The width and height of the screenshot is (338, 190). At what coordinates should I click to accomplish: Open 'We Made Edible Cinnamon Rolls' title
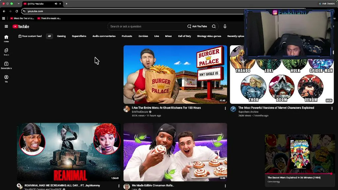click(153, 186)
